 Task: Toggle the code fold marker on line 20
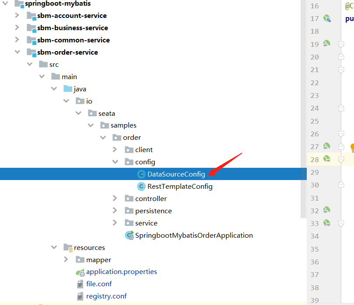point(341,56)
